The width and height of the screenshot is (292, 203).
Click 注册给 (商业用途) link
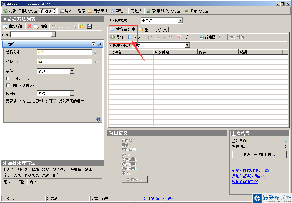158,199
